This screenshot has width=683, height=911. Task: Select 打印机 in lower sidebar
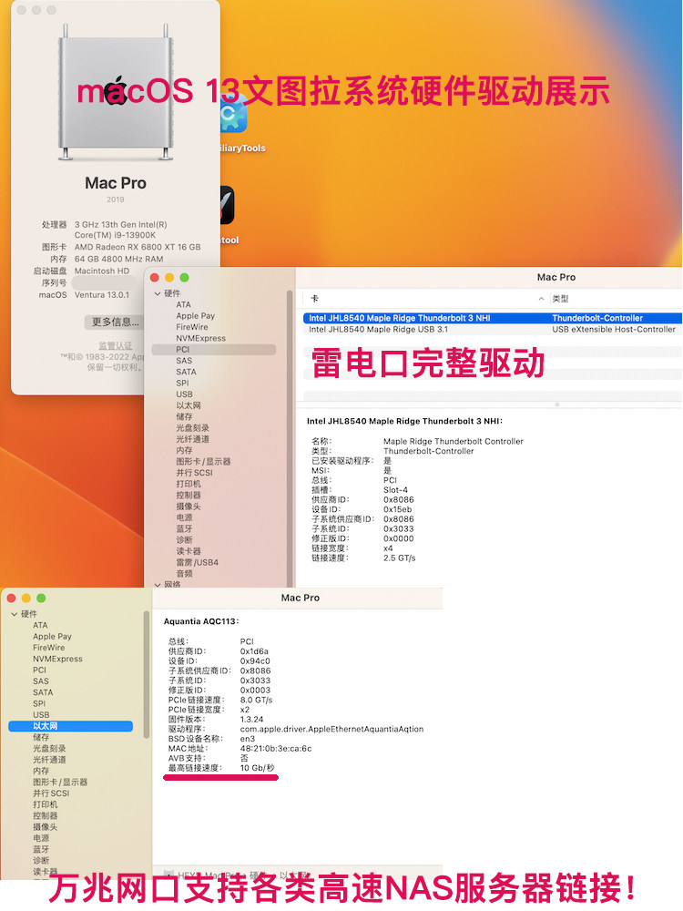pos(45,804)
